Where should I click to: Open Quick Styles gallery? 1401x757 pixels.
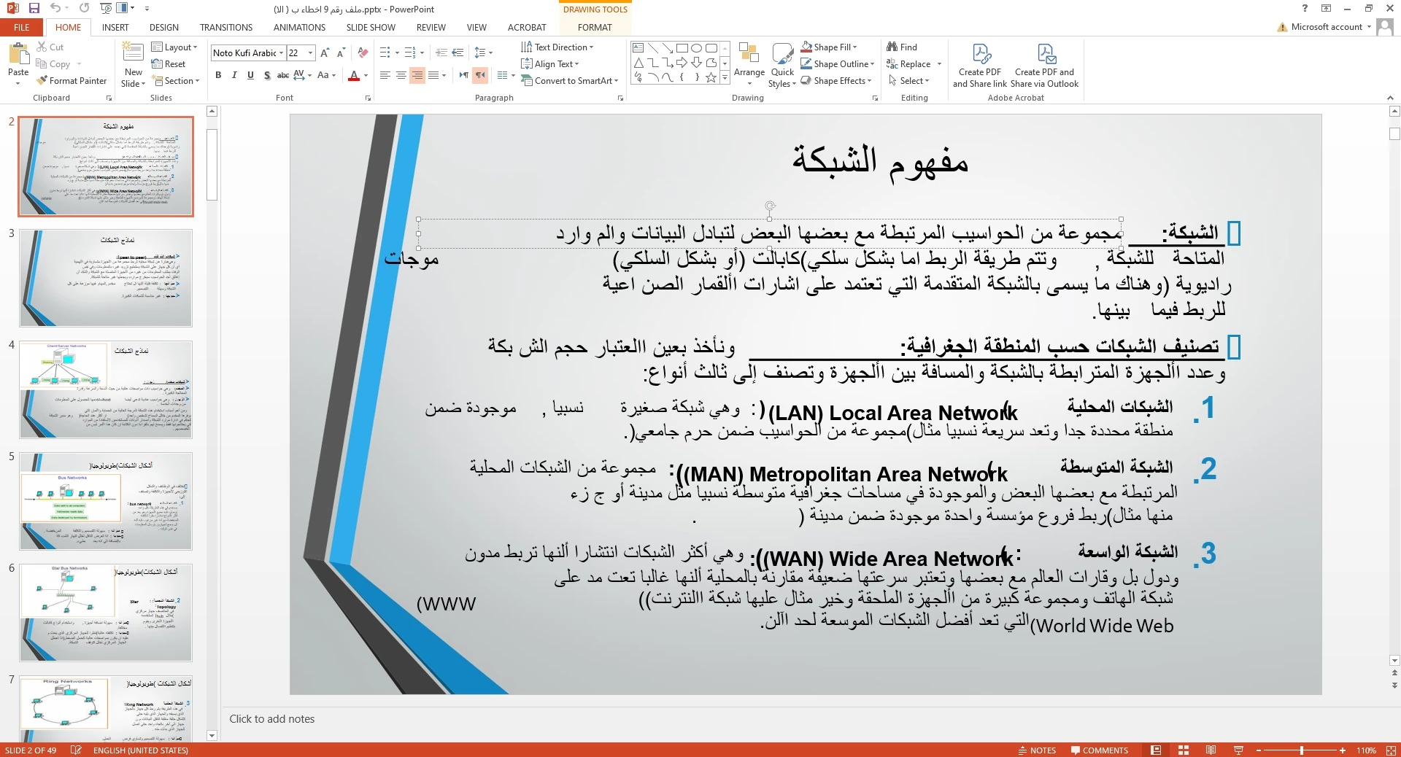[782, 64]
